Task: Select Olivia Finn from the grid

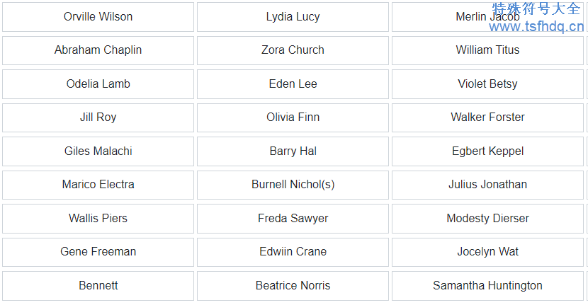Action: [x=293, y=117]
